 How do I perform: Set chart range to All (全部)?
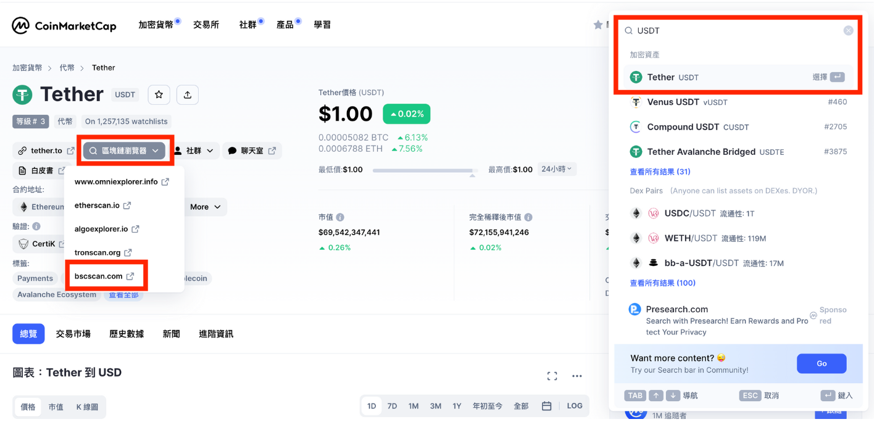(521, 406)
